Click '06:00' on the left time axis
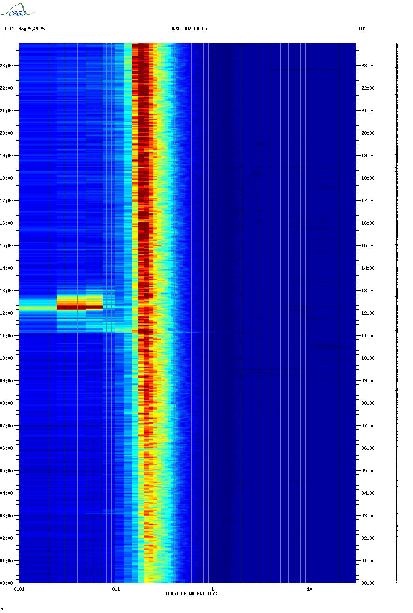413x613 pixels. coord(6,448)
